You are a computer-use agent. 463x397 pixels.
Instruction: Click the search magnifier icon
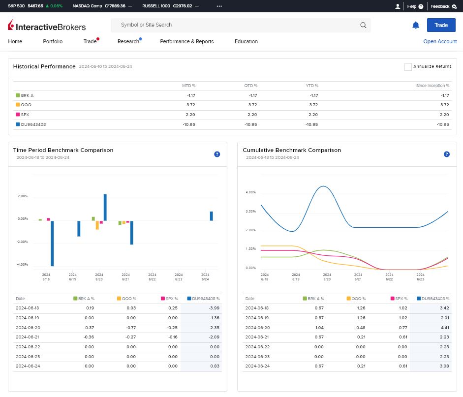point(363,25)
